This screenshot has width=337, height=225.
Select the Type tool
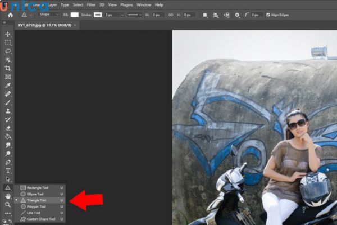pyautogui.click(x=8, y=170)
